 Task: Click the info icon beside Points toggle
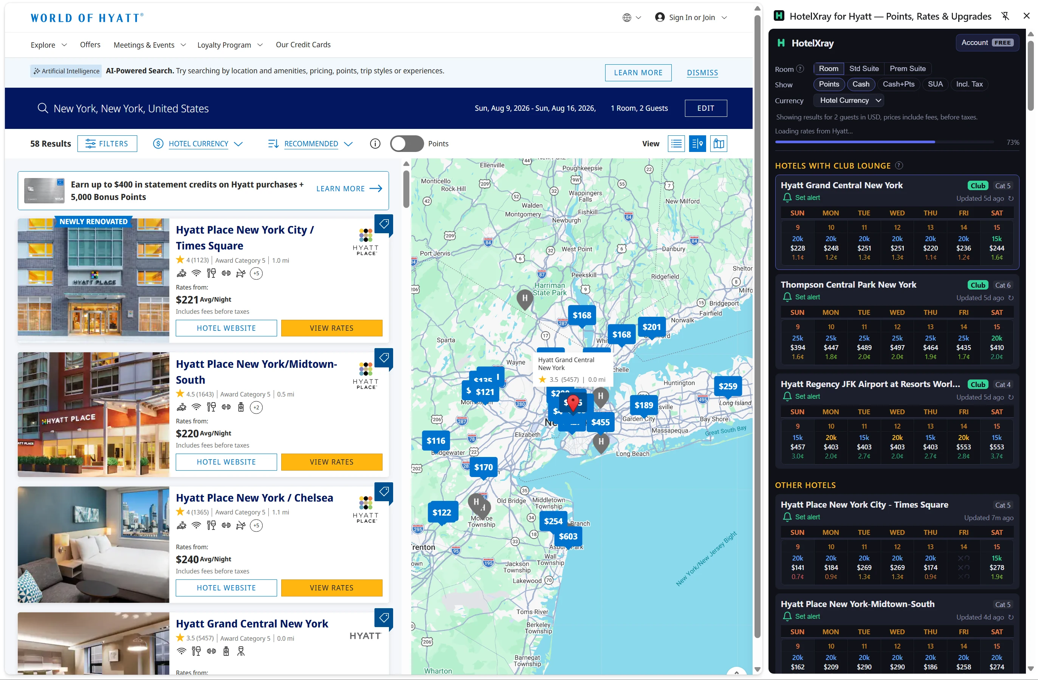pos(375,144)
